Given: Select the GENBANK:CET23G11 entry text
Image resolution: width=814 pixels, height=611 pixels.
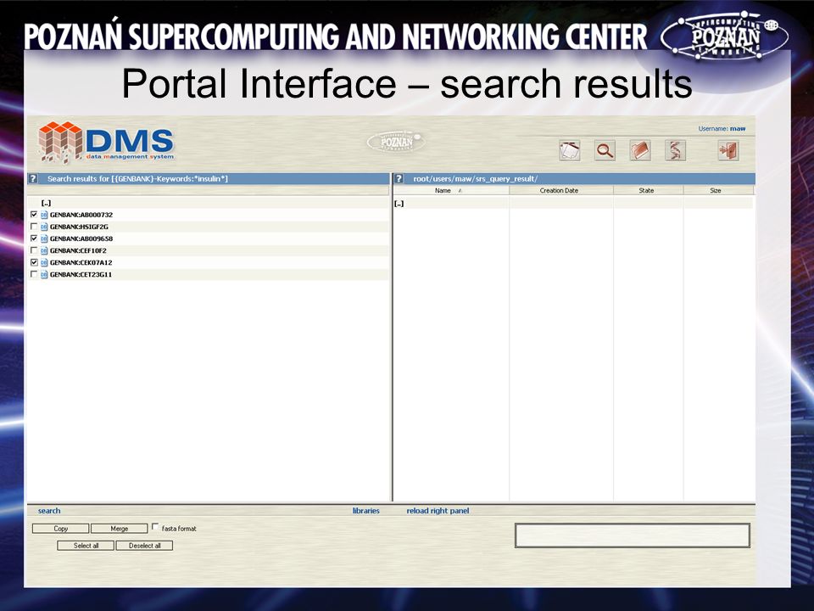Looking at the screenshot, I should (x=81, y=274).
